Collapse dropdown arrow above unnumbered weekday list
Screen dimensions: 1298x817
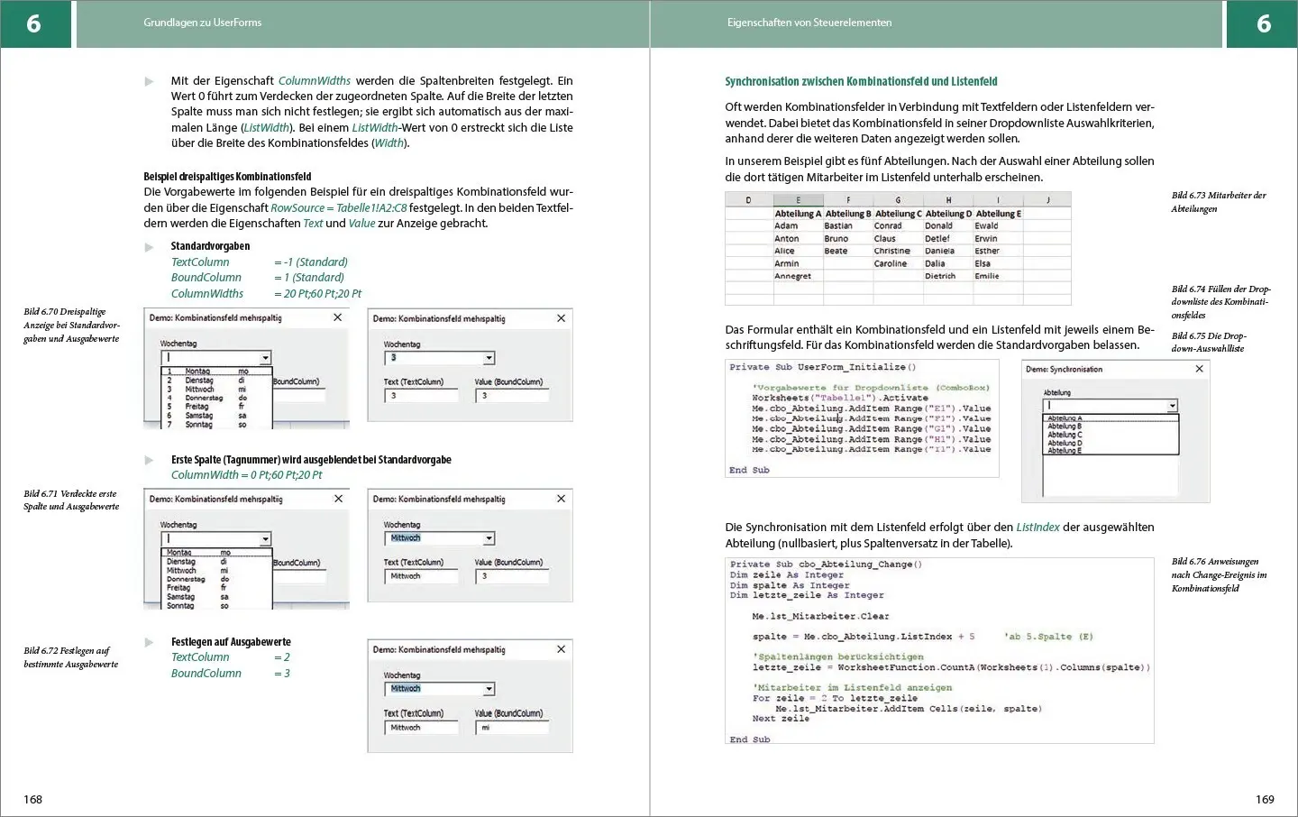pos(265,539)
